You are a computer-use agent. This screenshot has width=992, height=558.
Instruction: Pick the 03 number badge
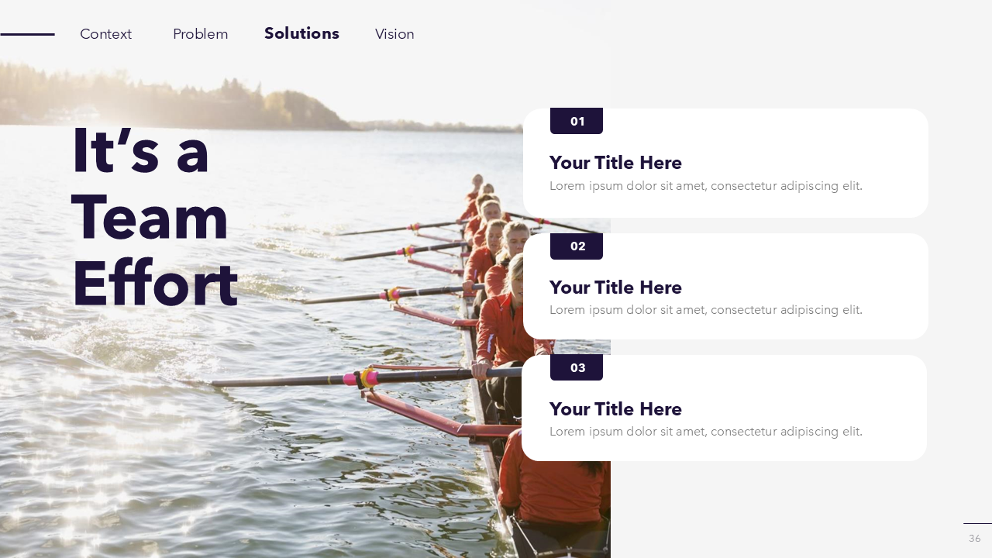(577, 367)
